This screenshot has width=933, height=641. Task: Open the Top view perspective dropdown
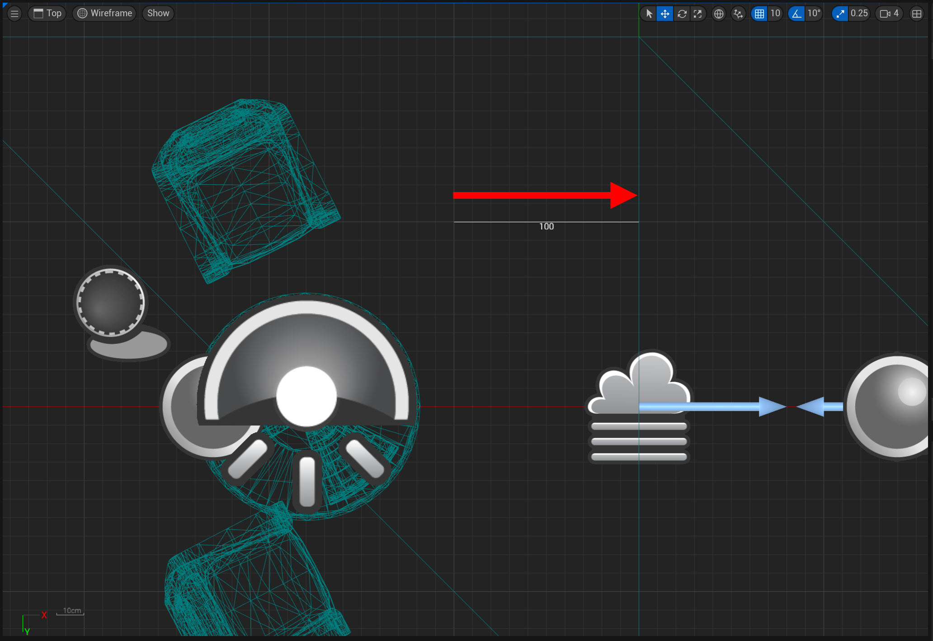[47, 14]
